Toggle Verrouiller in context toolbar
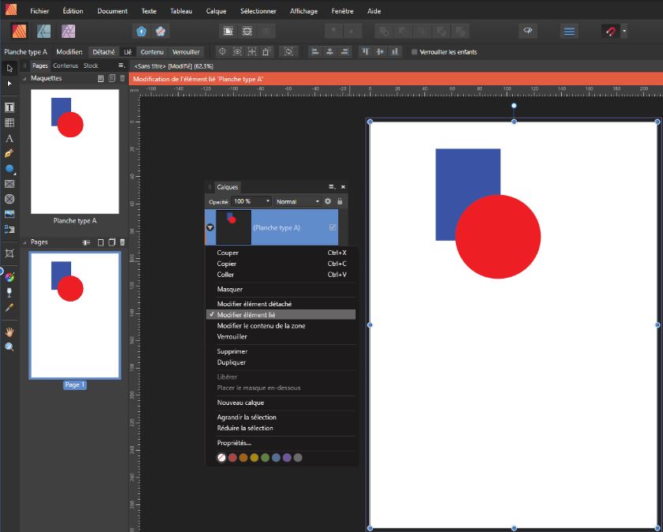Viewport: 663px width, 532px height. point(186,52)
